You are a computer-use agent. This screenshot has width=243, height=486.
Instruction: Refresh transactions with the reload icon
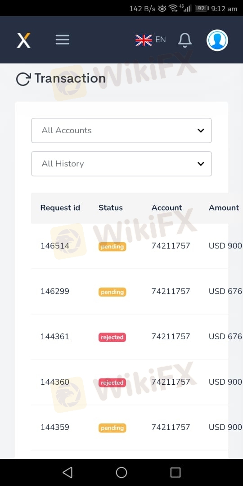[x=23, y=79]
